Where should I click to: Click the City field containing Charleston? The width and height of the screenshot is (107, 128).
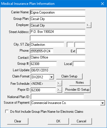coord(47,45)
